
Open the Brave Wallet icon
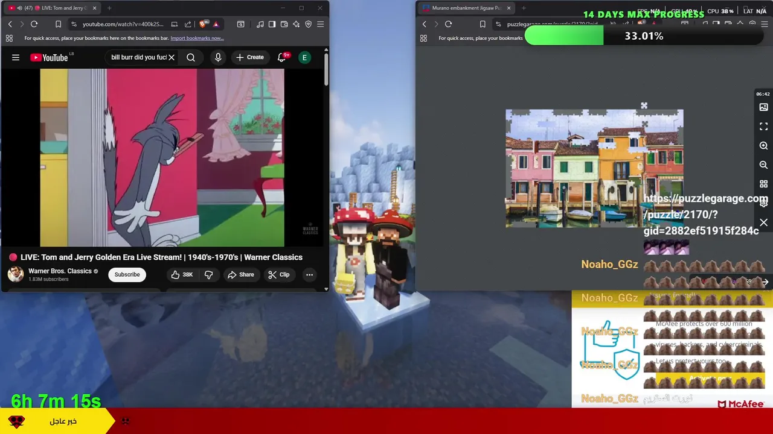tap(284, 24)
